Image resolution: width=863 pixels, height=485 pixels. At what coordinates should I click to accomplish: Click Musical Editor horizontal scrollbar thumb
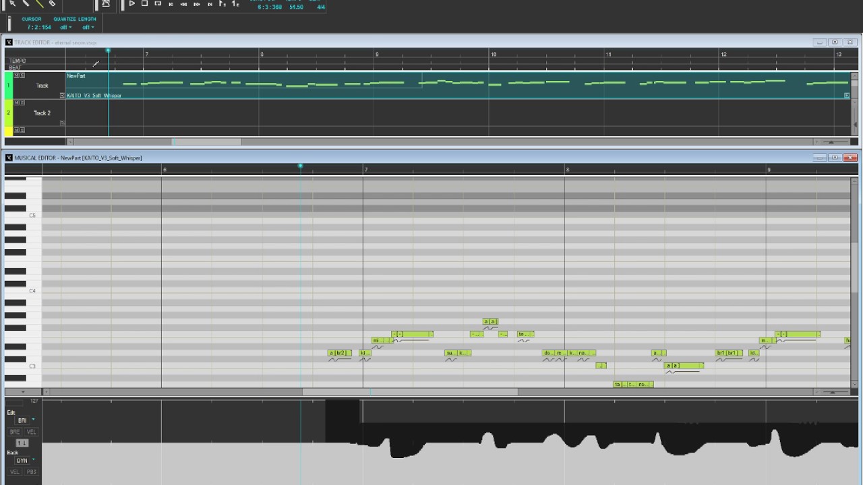click(x=410, y=391)
